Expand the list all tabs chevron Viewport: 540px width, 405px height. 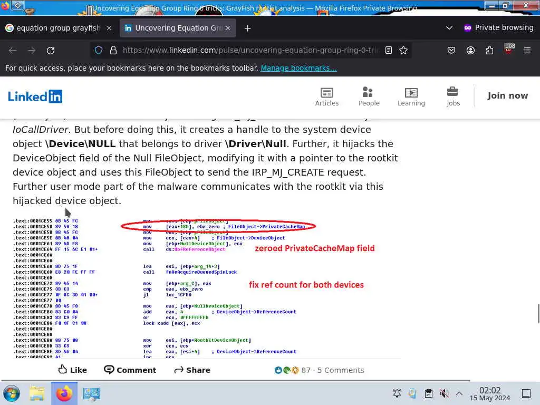[x=449, y=28]
